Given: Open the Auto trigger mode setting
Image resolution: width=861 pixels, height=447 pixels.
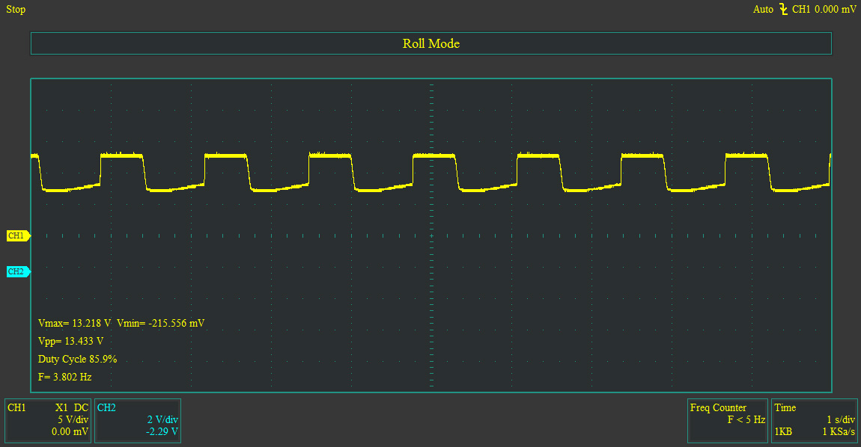Looking at the screenshot, I should (763, 9).
